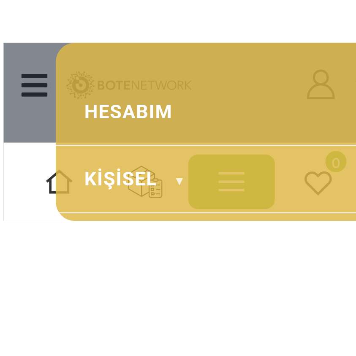Screen dimensions: 356x356
Task: Open the orders box and checklist icon
Action: pyautogui.click(x=145, y=182)
